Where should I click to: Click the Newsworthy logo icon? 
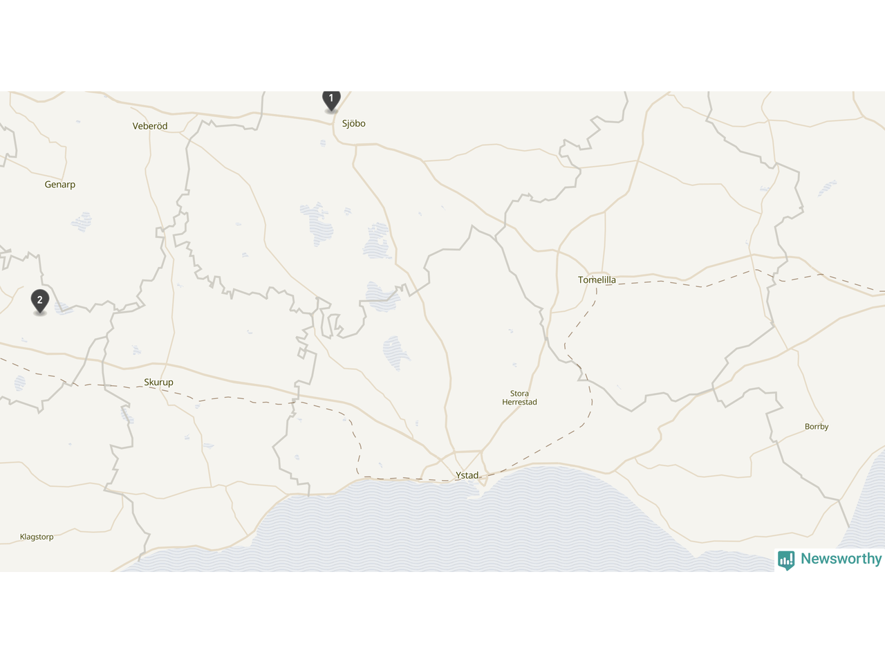(786, 560)
